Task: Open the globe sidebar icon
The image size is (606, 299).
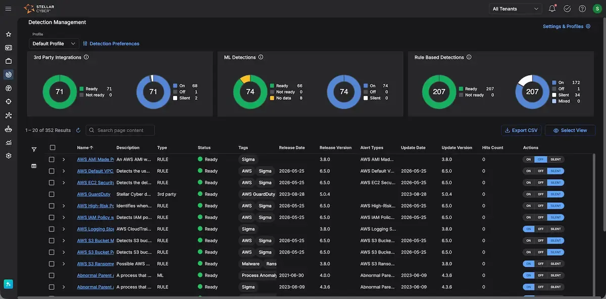Action: pos(9,88)
